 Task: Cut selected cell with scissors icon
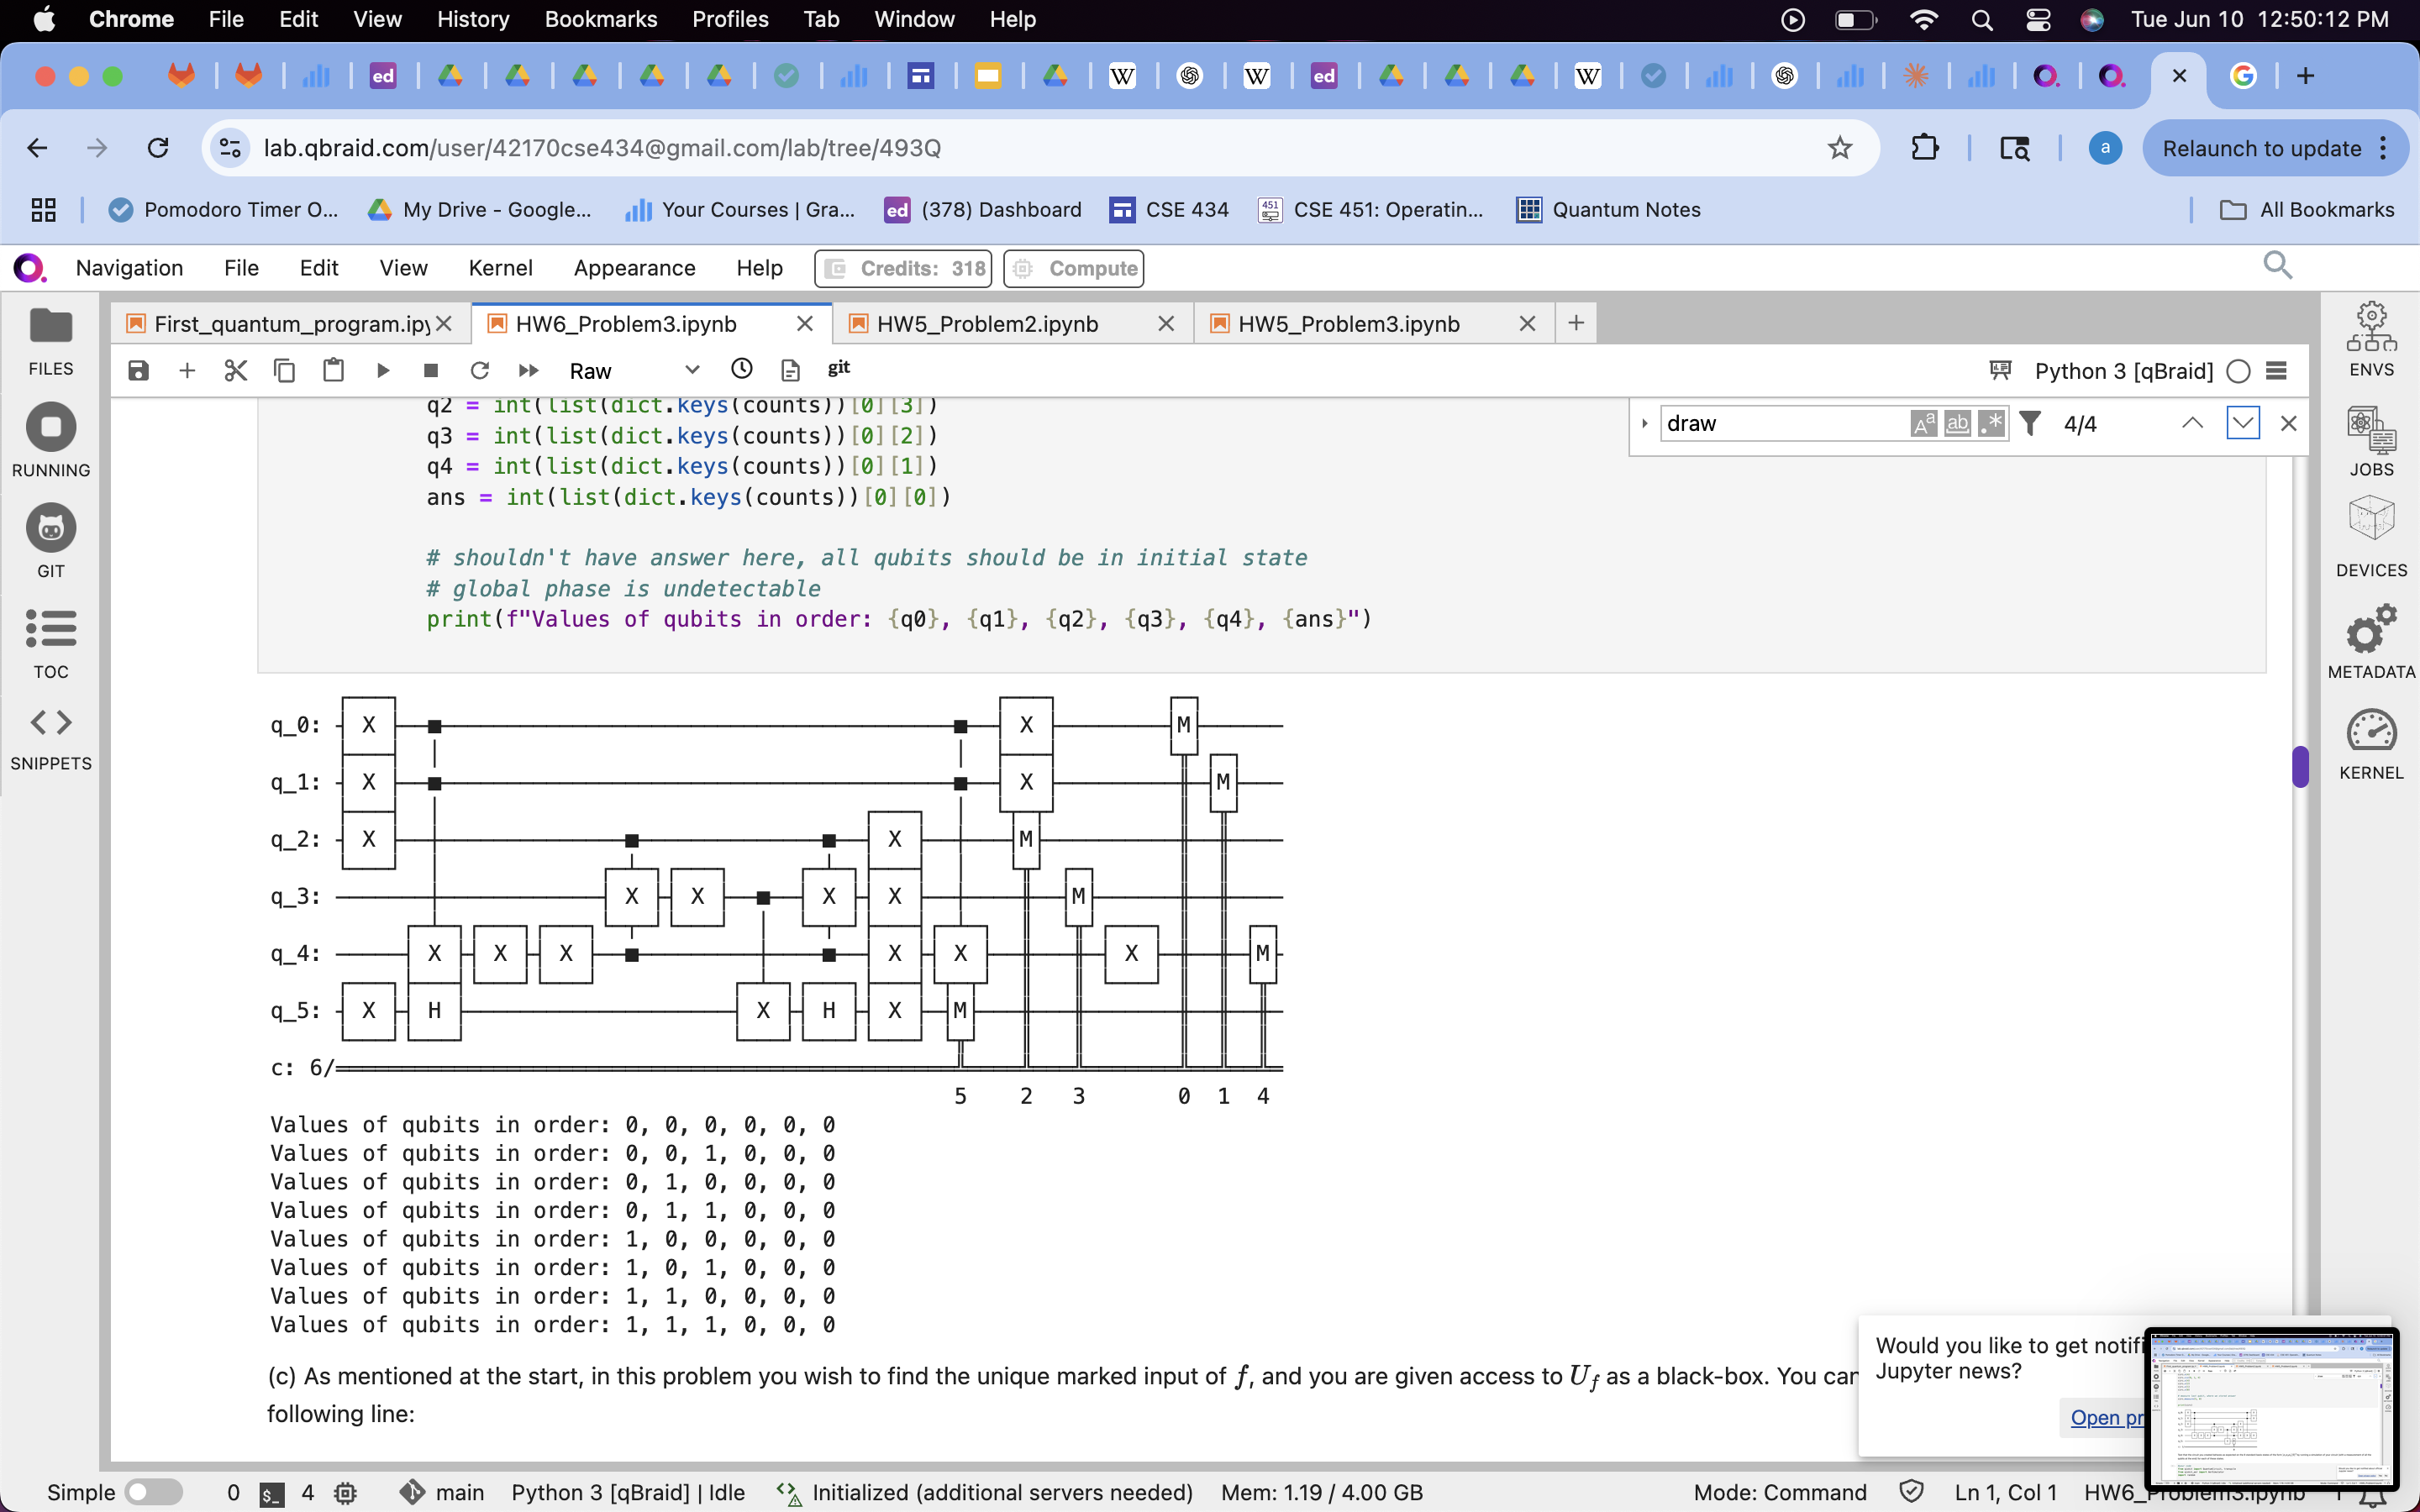[235, 370]
